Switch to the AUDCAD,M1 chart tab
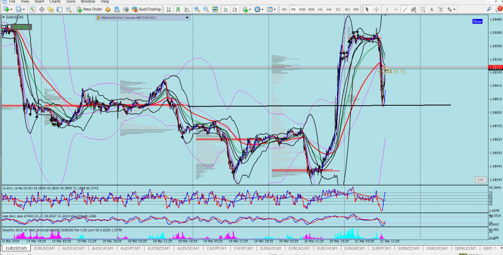 point(74,248)
